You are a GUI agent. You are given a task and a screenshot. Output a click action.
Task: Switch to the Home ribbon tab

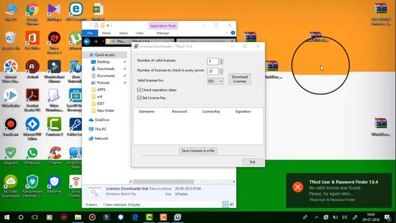pos(106,33)
